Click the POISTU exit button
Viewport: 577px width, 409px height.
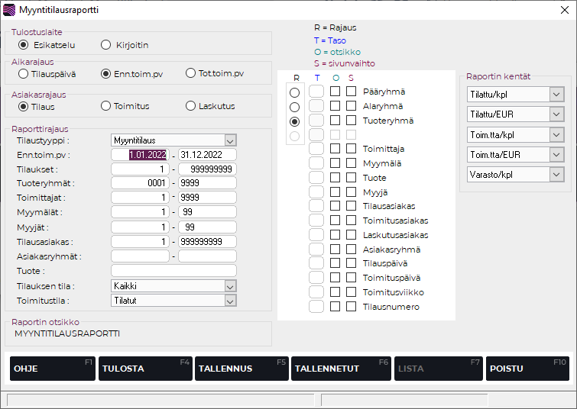pos(527,369)
